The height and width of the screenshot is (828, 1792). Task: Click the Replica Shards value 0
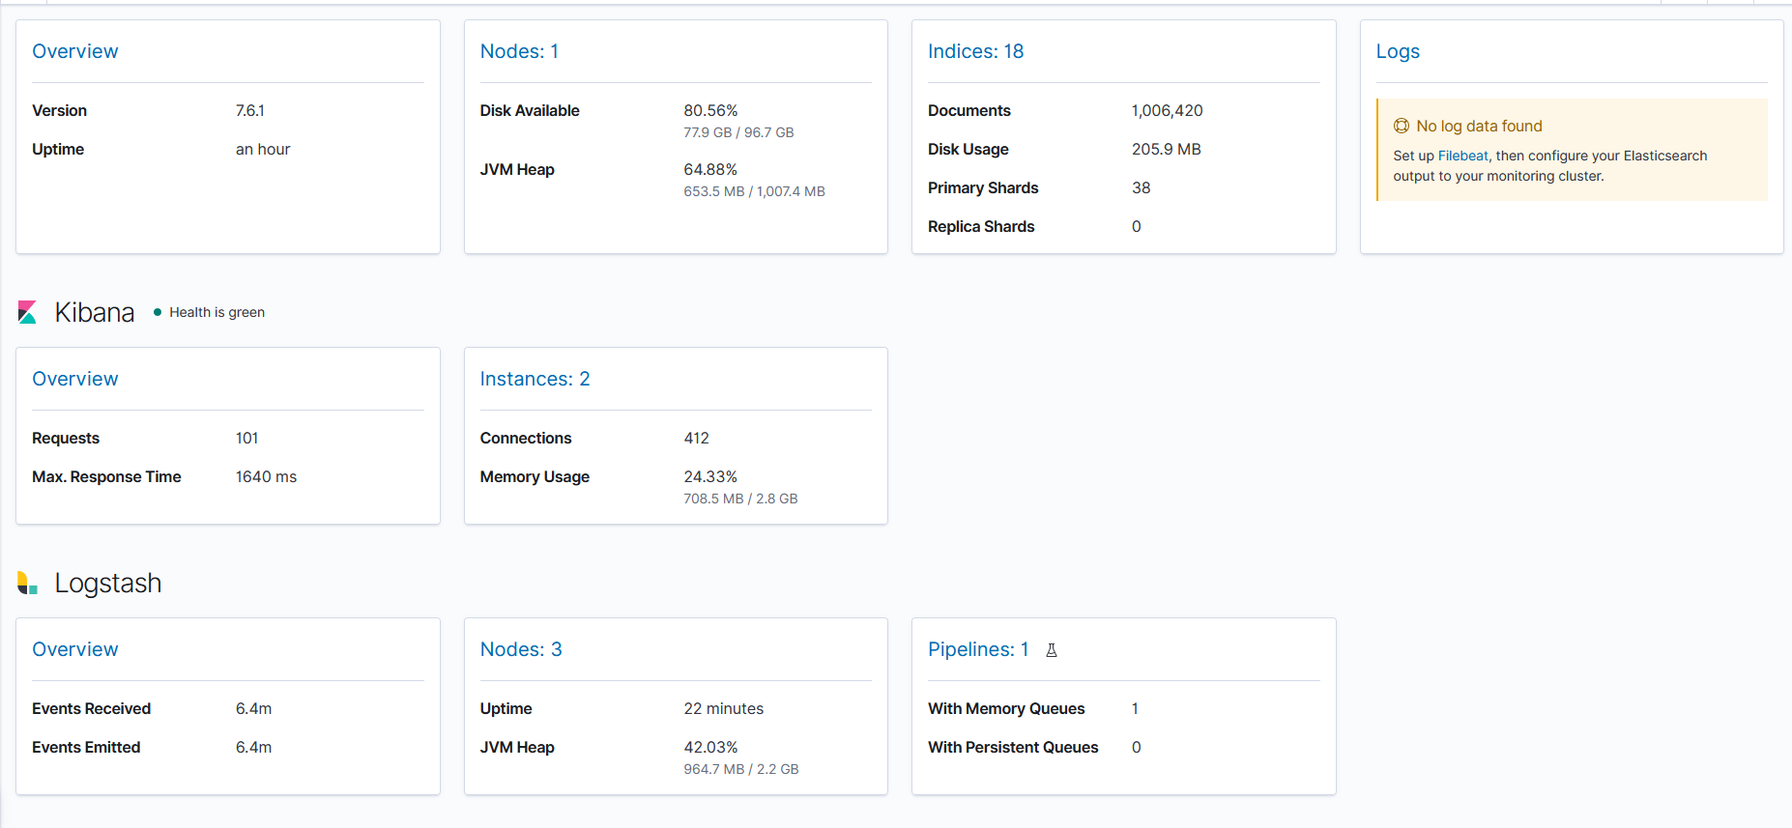tap(1137, 226)
